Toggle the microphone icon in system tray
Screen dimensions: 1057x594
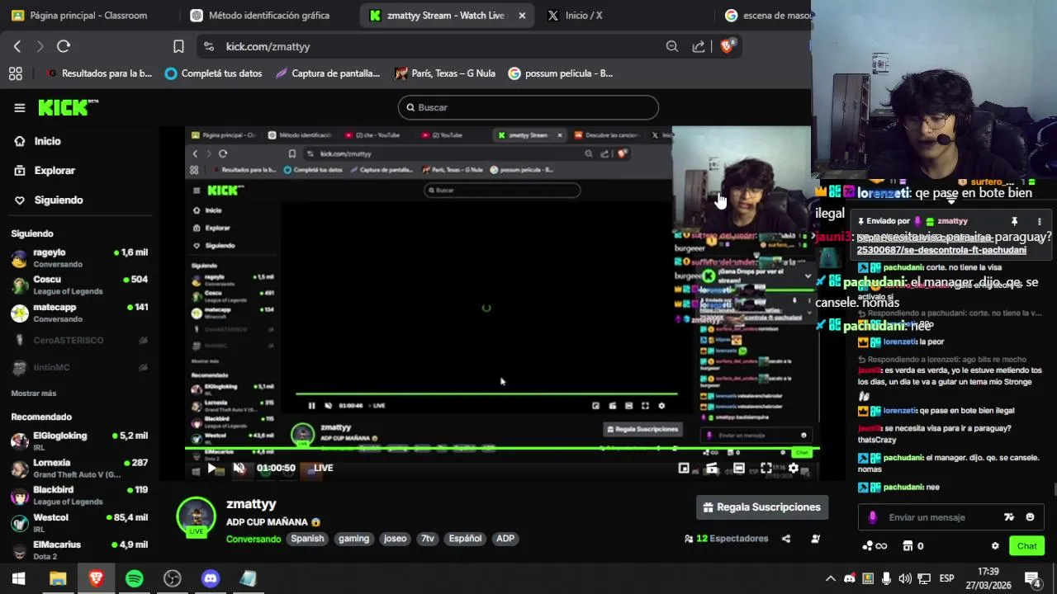886,578
